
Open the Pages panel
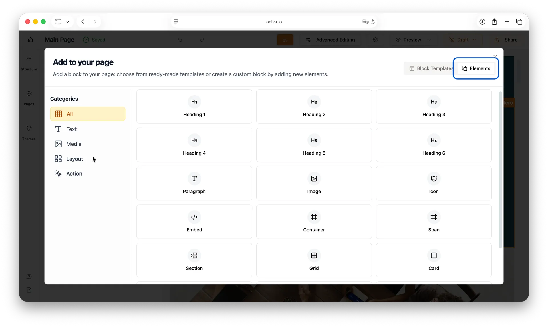coord(29,98)
